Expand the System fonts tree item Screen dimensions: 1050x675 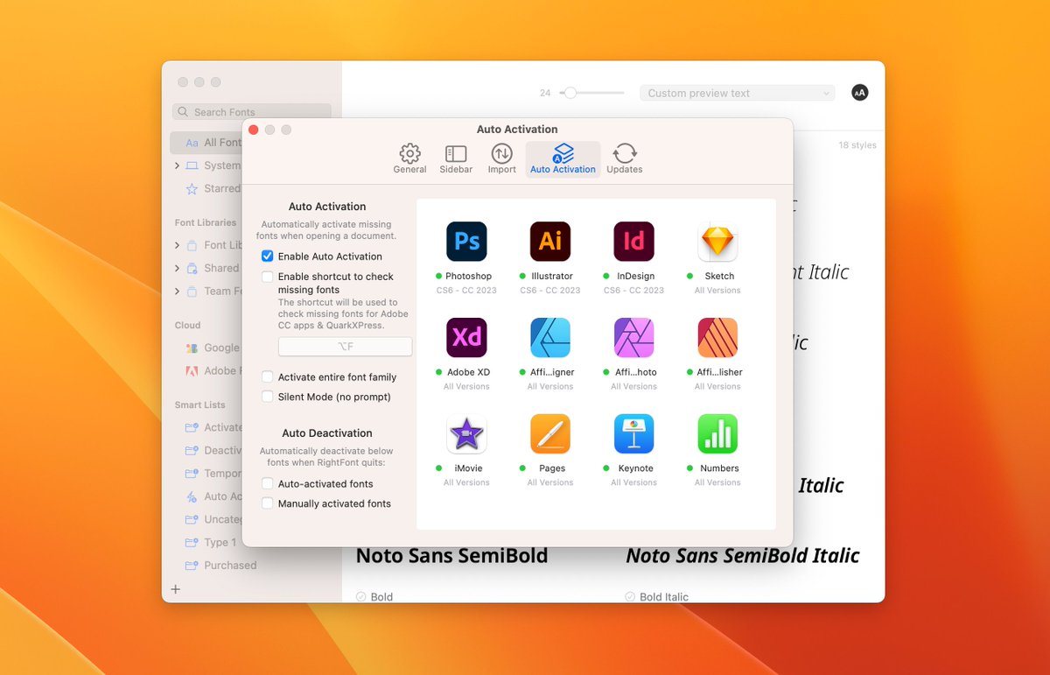[x=177, y=165]
